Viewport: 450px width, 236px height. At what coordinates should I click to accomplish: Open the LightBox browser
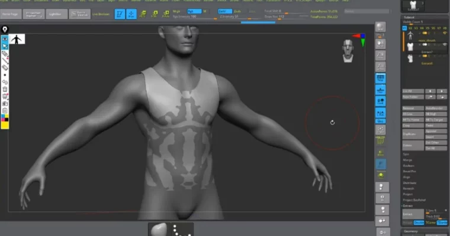pos(56,14)
